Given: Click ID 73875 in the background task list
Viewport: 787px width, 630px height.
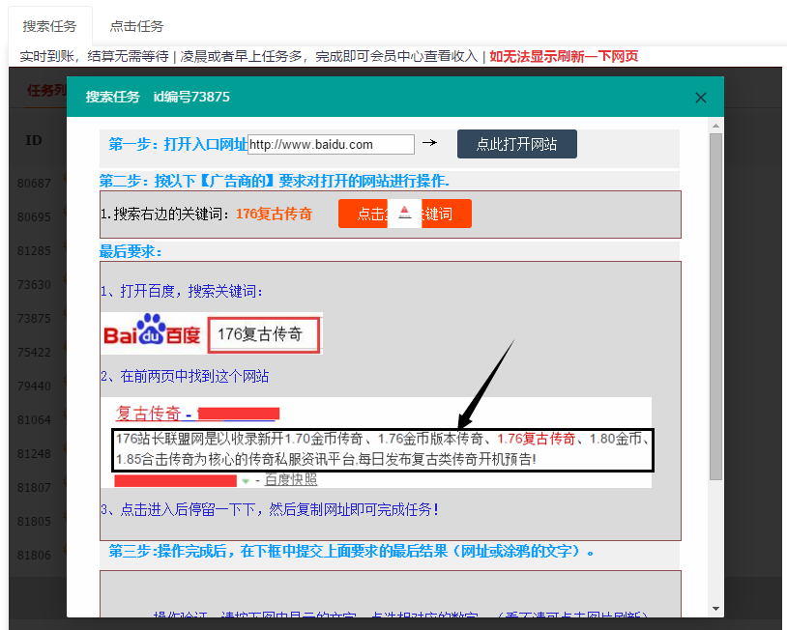Looking at the screenshot, I should coord(34,319).
